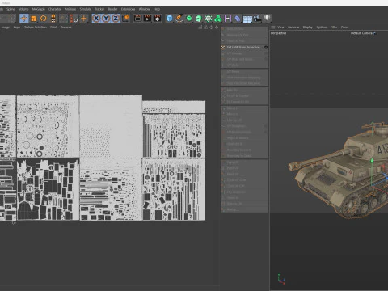Screen dimensions: 388x291
Task: Choose Paste UV in the UV menu
Action: [x=245, y=168]
